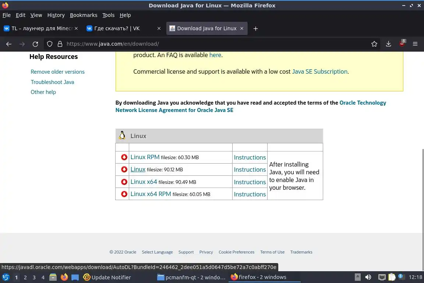Click the notification tray icon next to the clock

(x=401, y=277)
